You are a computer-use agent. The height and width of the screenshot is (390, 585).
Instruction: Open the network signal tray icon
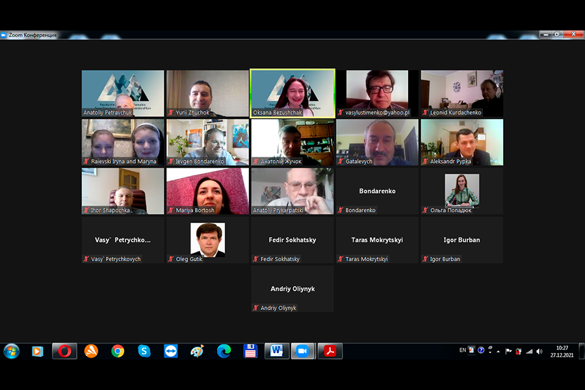click(x=529, y=351)
